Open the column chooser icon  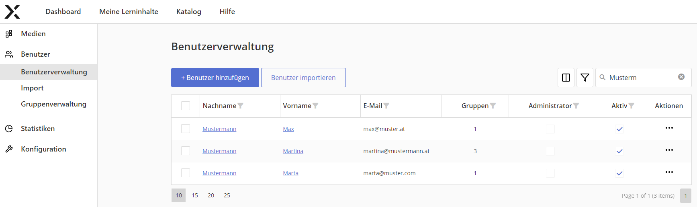pyautogui.click(x=566, y=78)
